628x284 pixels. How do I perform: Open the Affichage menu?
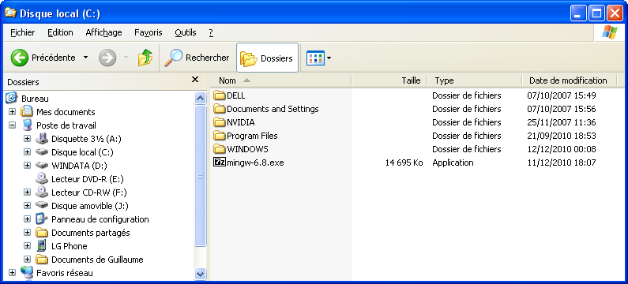(103, 32)
